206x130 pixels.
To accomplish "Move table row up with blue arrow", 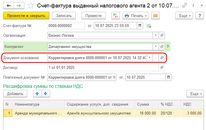I will pyautogui.click(x=37, y=94).
